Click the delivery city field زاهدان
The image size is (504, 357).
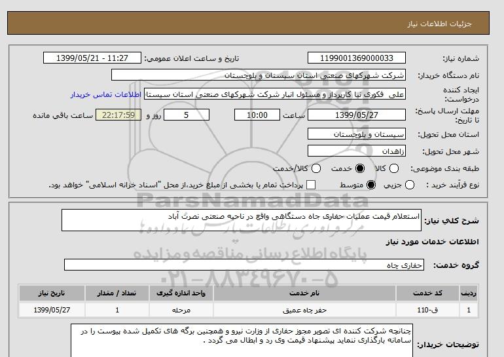(x=357, y=151)
